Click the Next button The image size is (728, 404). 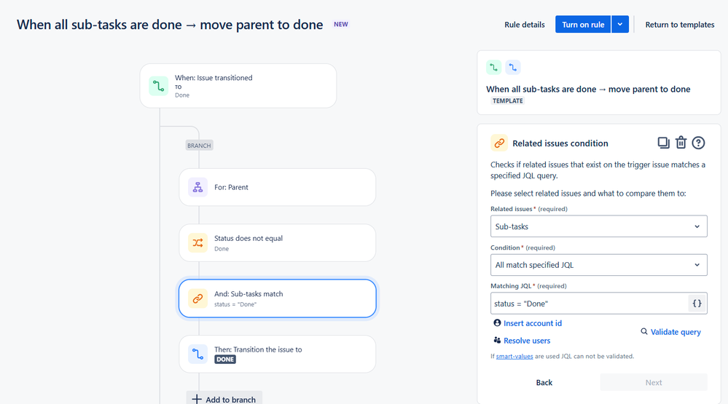653,382
